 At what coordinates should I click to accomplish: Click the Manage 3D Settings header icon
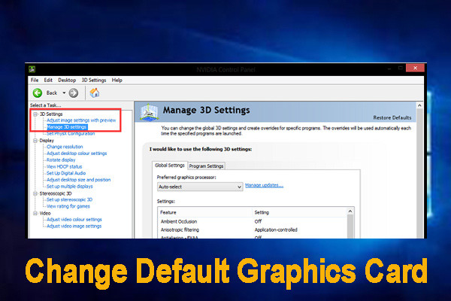(150, 111)
